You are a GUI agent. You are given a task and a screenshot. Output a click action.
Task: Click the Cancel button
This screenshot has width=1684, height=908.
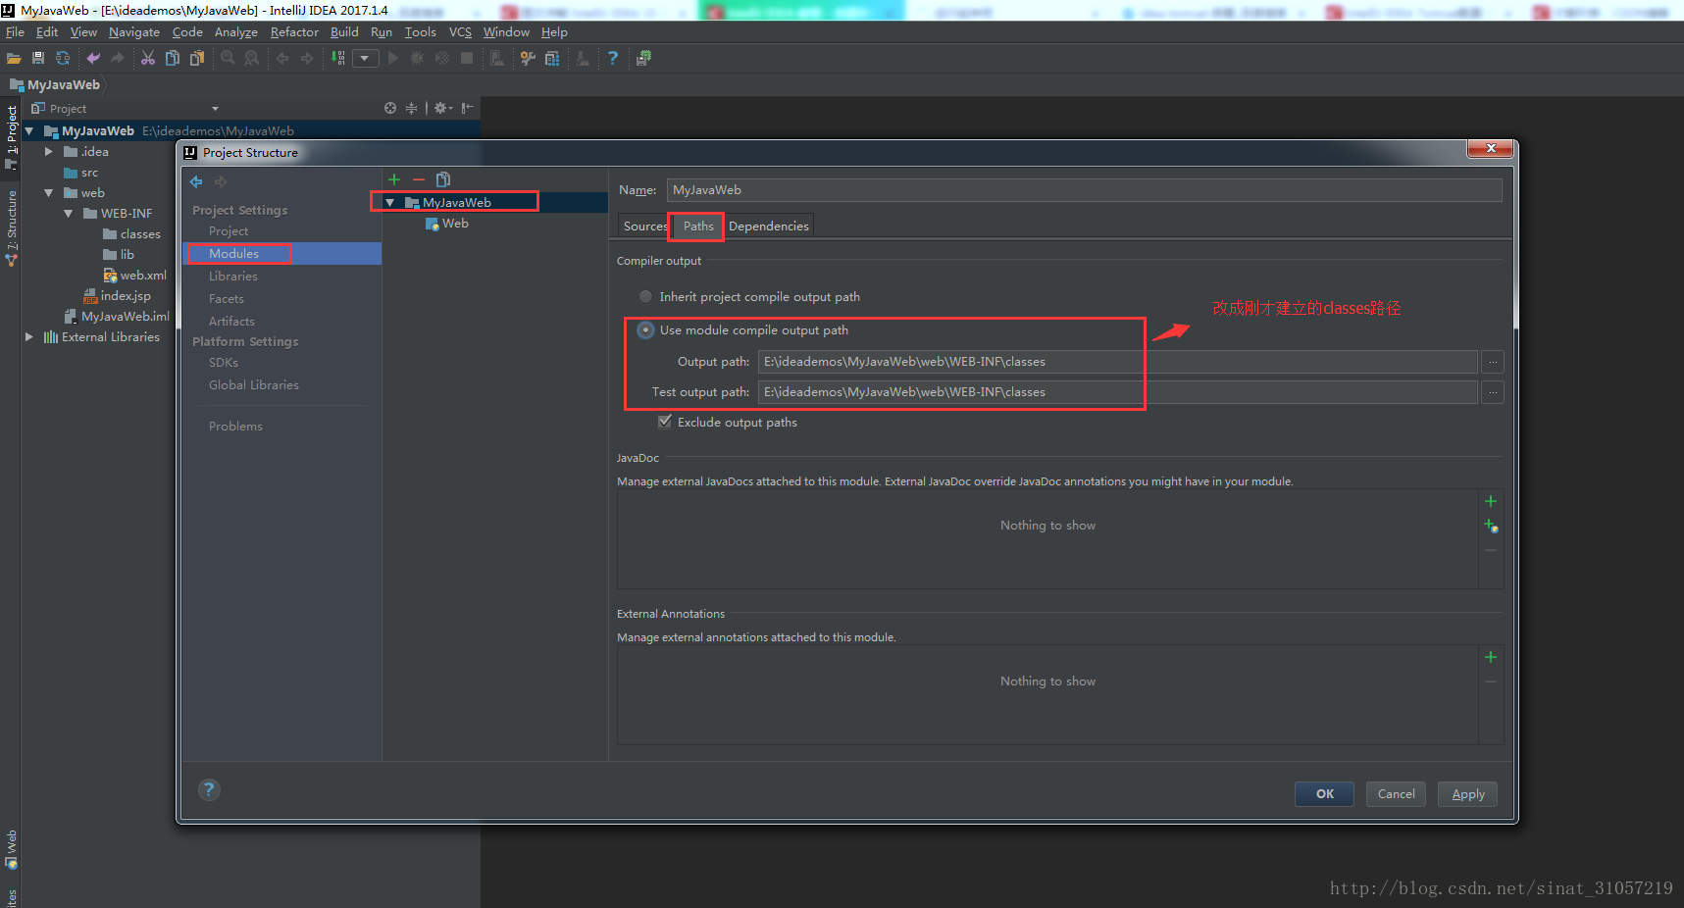pyautogui.click(x=1396, y=794)
